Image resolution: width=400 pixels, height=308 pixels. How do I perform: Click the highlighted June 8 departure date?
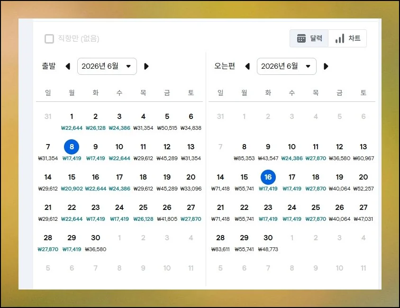tap(72, 147)
